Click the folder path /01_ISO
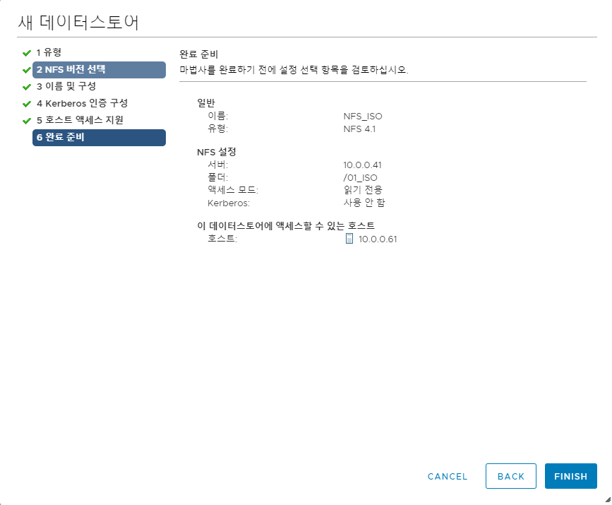The height and width of the screenshot is (505, 612). 360,178
